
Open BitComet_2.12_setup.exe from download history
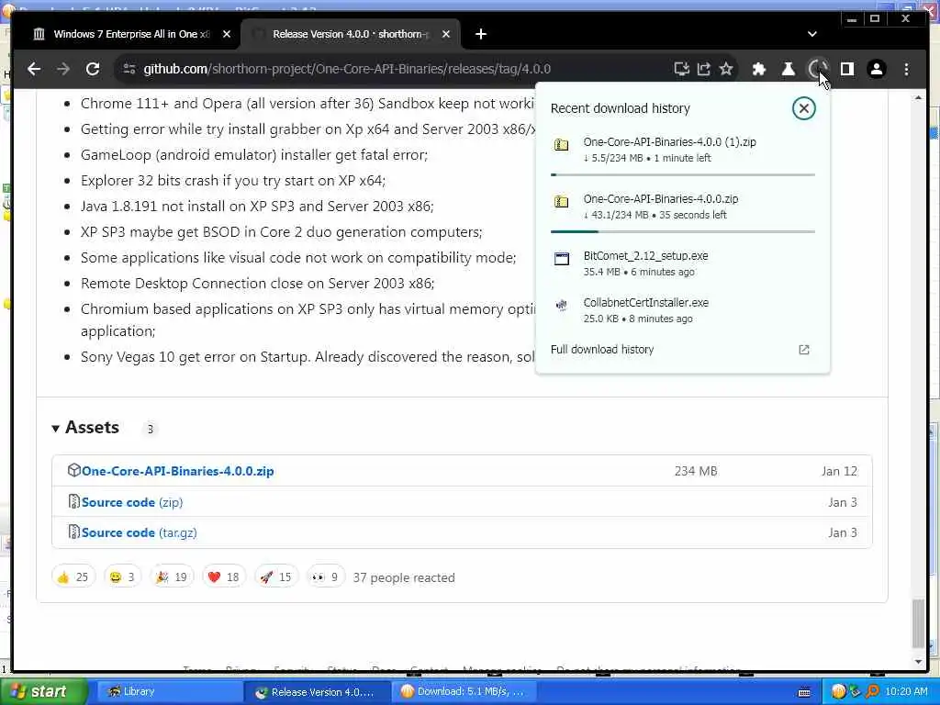click(x=683, y=263)
